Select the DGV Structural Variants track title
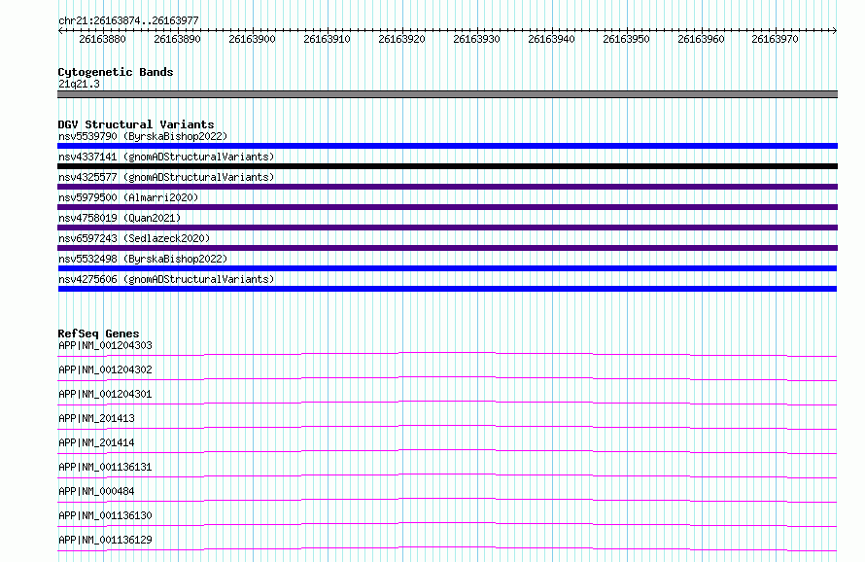The height and width of the screenshot is (562, 865). click(136, 124)
